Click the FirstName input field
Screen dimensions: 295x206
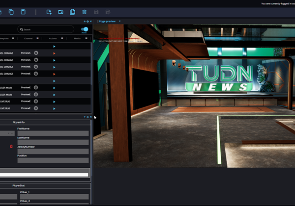click(x=53, y=133)
